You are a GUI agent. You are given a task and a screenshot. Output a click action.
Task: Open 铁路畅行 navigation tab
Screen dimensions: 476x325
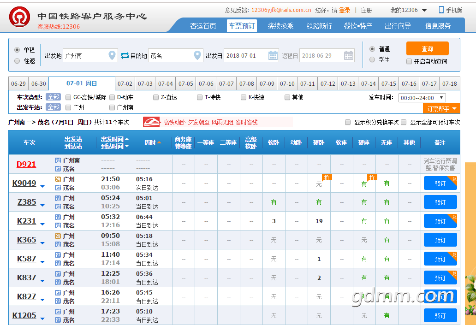[319, 26]
